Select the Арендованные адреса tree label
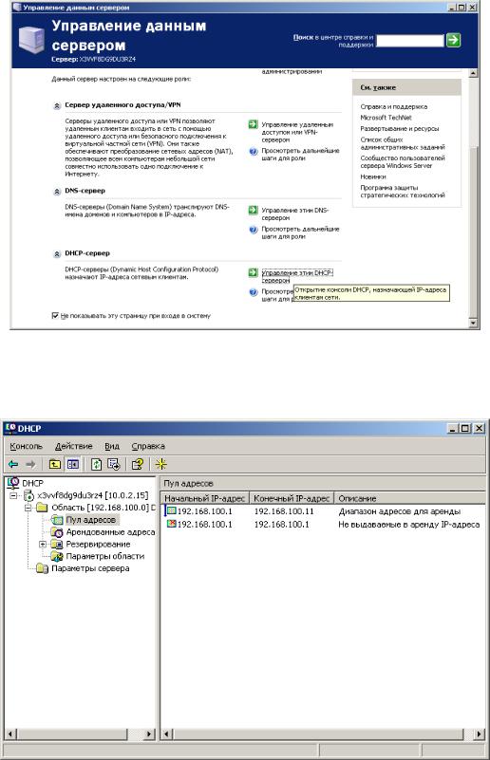 (110, 532)
